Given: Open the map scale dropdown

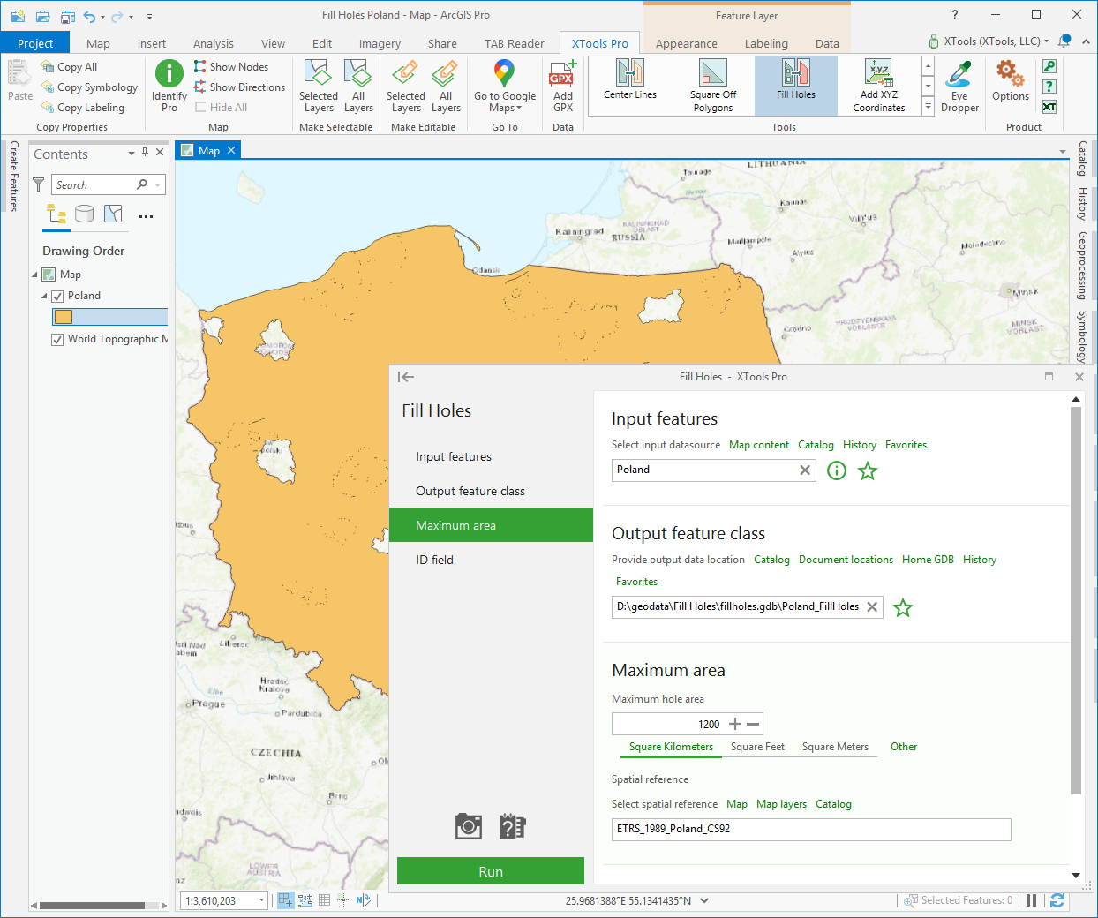Looking at the screenshot, I should point(262,900).
